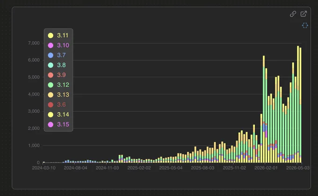Viewport: 318px width, 196px height.
Task: Click the 2025-11-02 date label
Action: (234, 168)
